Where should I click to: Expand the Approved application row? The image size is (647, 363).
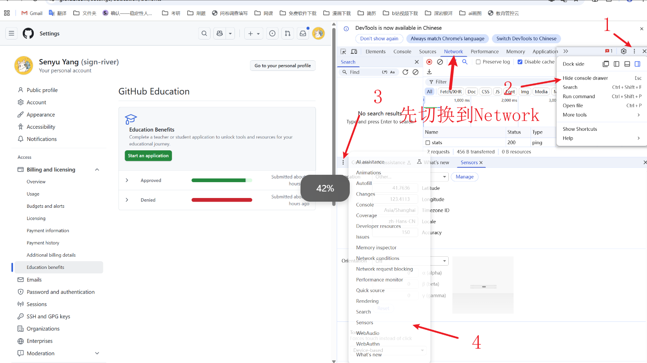coord(127,180)
